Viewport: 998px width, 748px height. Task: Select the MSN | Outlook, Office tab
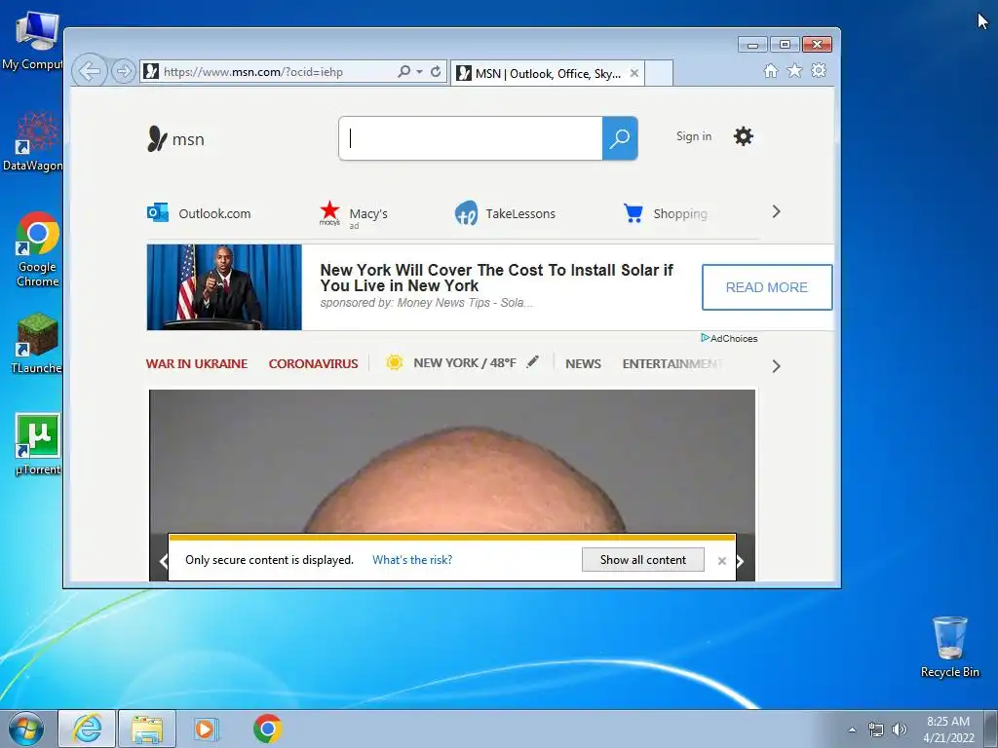pos(548,73)
